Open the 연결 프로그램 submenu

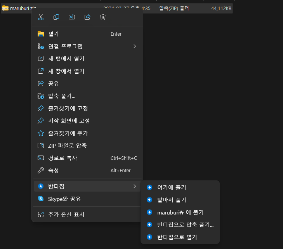87,46
